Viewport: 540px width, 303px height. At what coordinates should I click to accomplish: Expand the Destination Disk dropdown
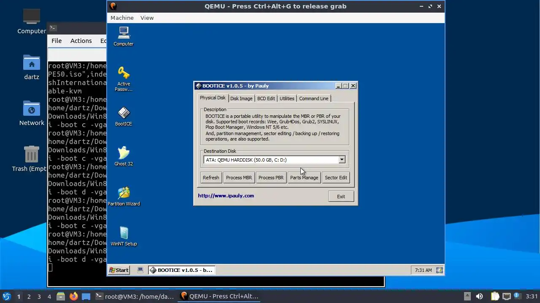pyautogui.click(x=342, y=160)
